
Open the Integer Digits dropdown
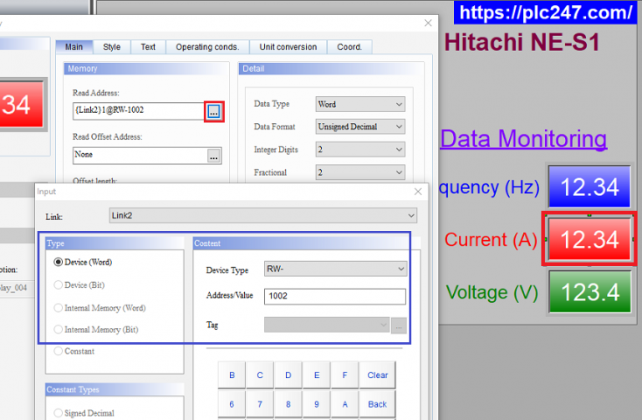[360, 150]
